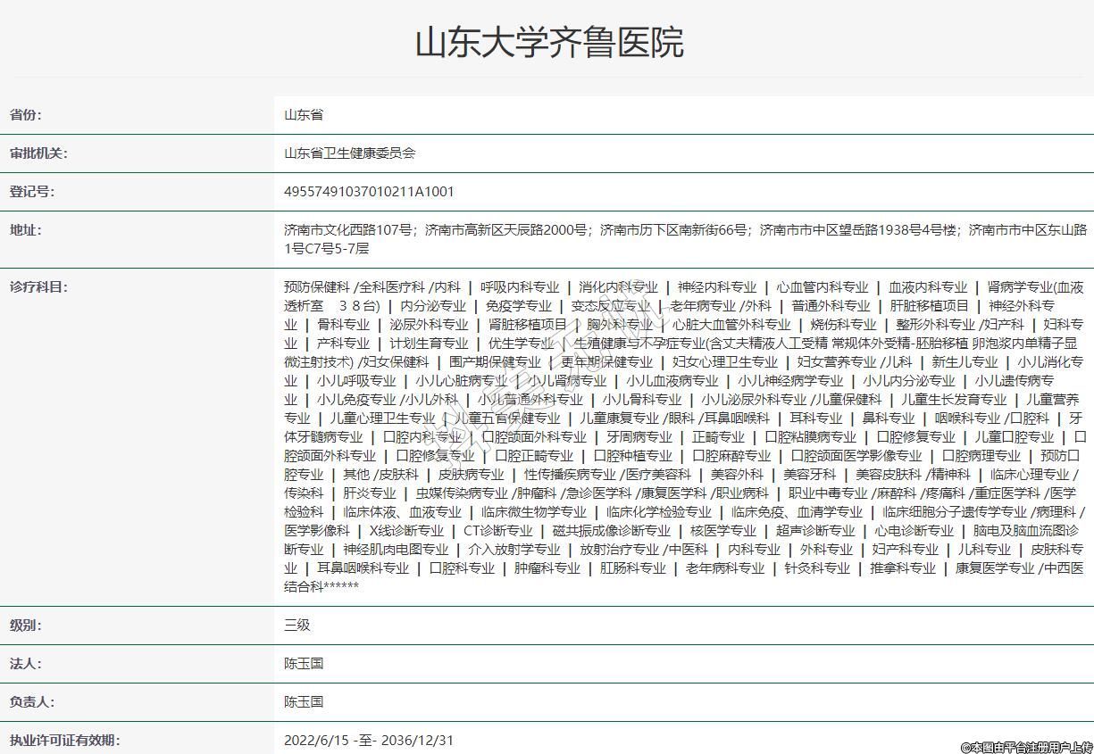
Task: Select the 法人 field label
Action: click(x=26, y=664)
